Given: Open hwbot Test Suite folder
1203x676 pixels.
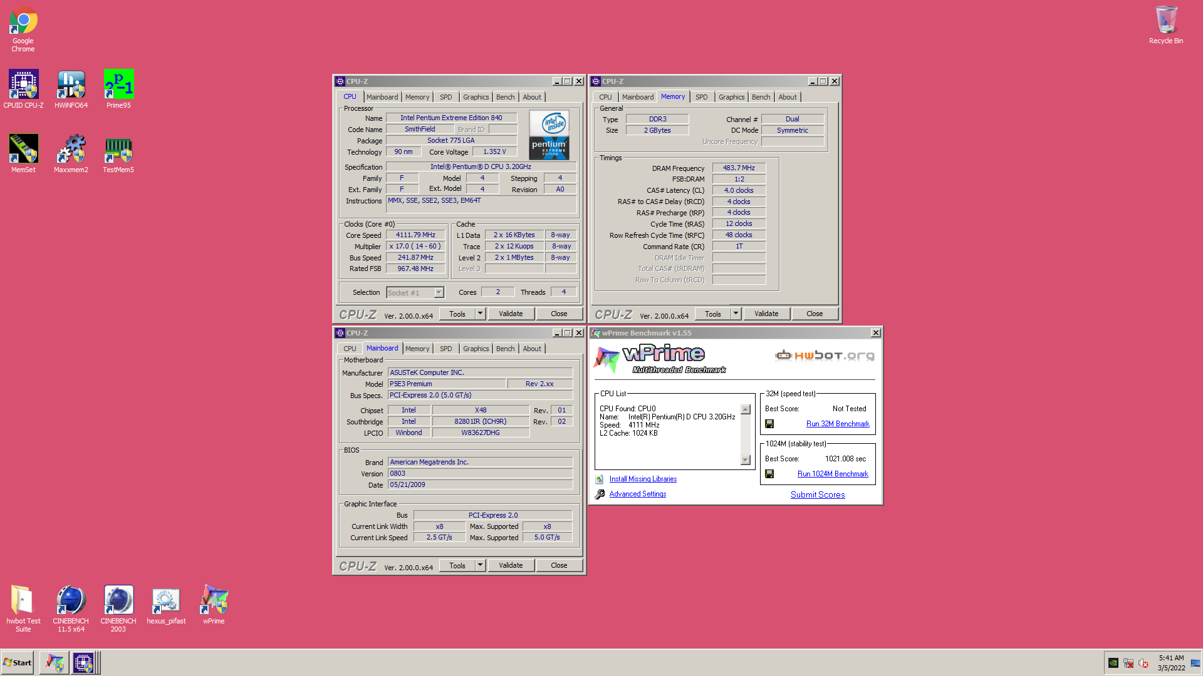Looking at the screenshot, I should [23, 608].
